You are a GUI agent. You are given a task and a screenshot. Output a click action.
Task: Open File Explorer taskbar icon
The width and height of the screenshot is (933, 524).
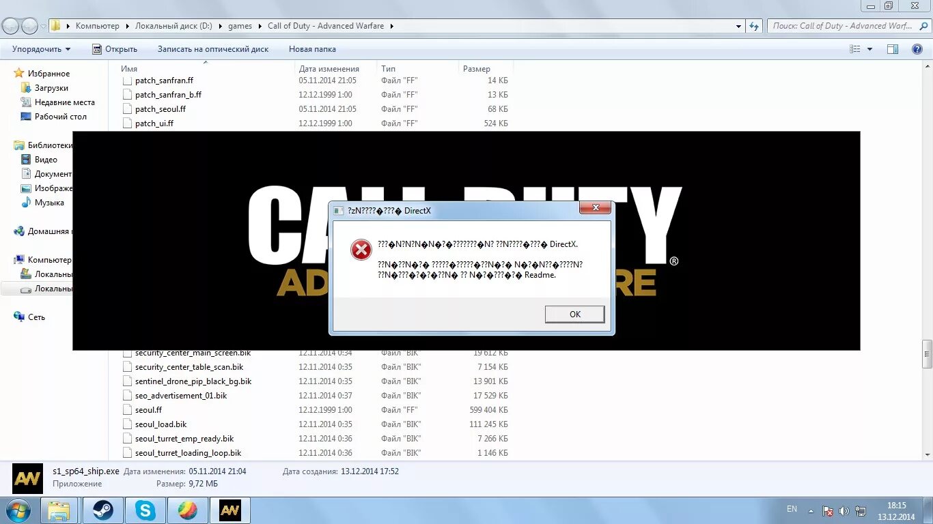pyautogui.click(x=59, y=510)
